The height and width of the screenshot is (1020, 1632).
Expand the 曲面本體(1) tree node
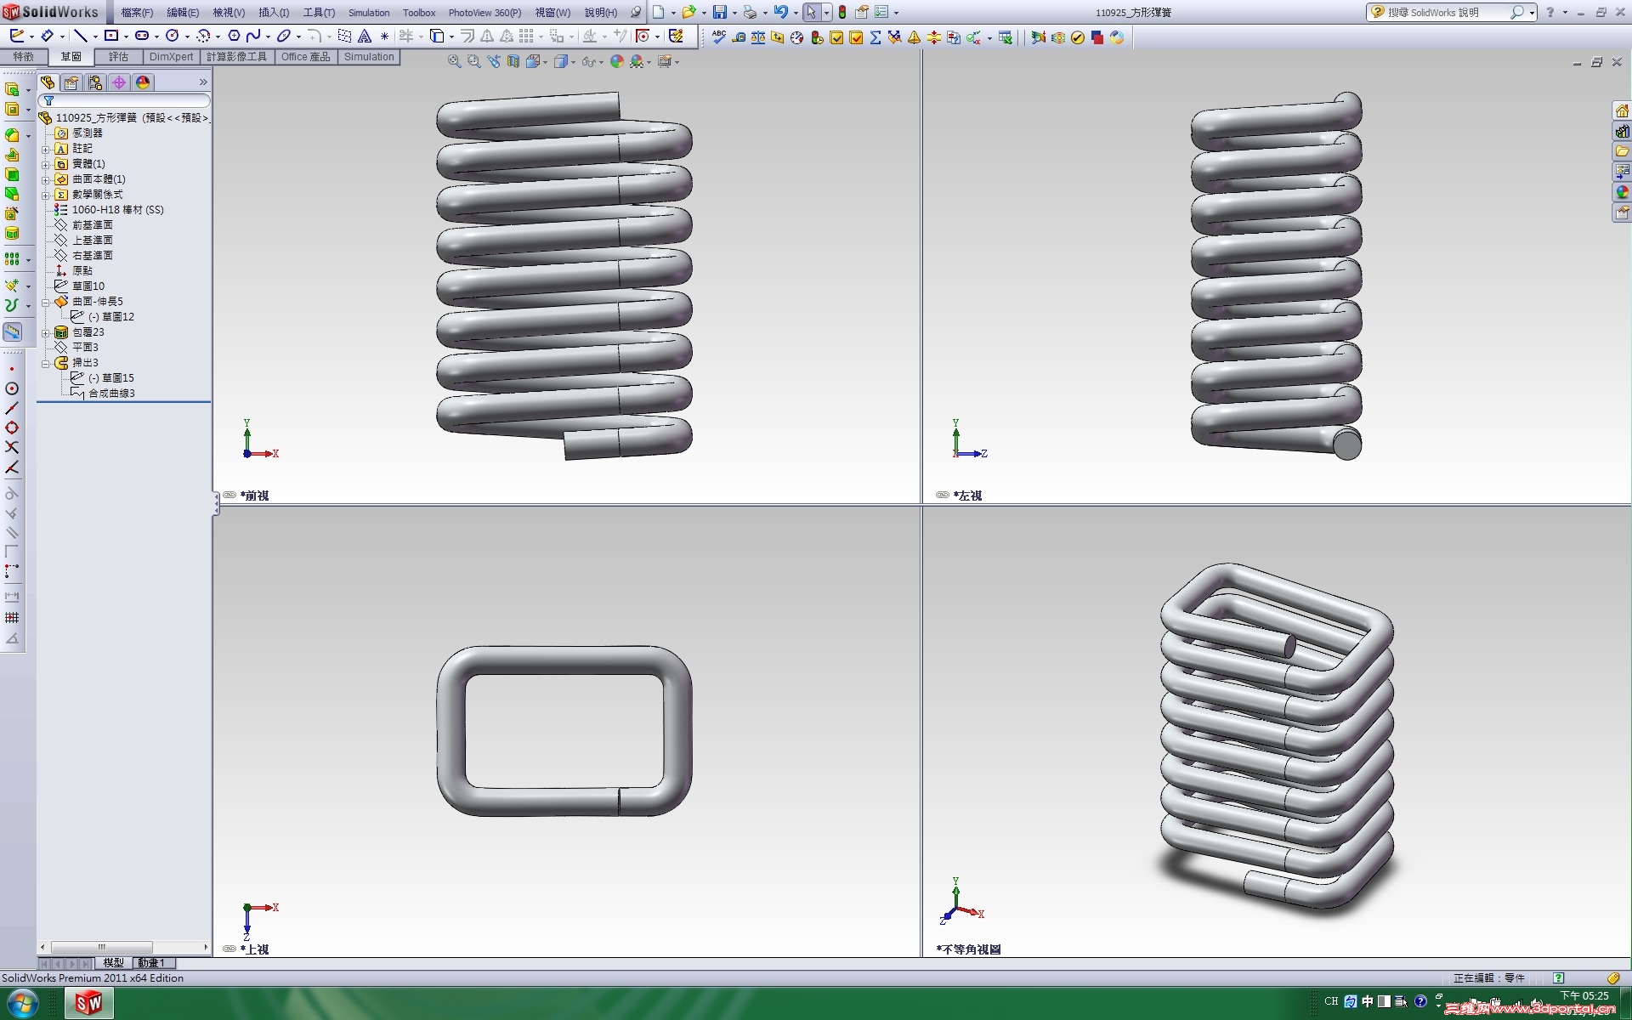46,179
